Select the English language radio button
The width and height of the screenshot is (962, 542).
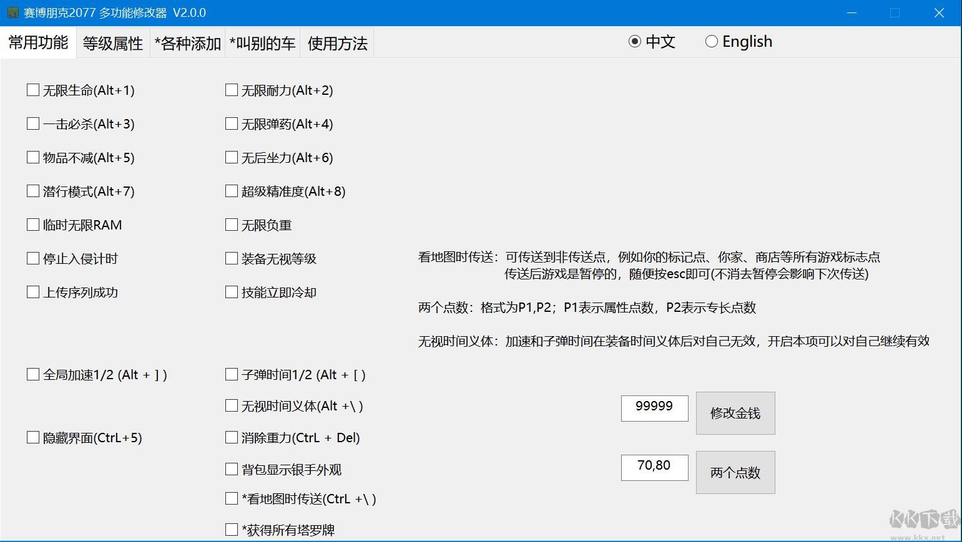click(712, 41)
